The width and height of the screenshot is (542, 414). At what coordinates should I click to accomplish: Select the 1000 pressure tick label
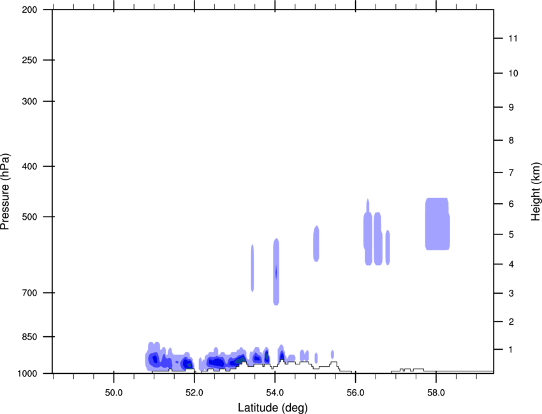click(27, 374)
